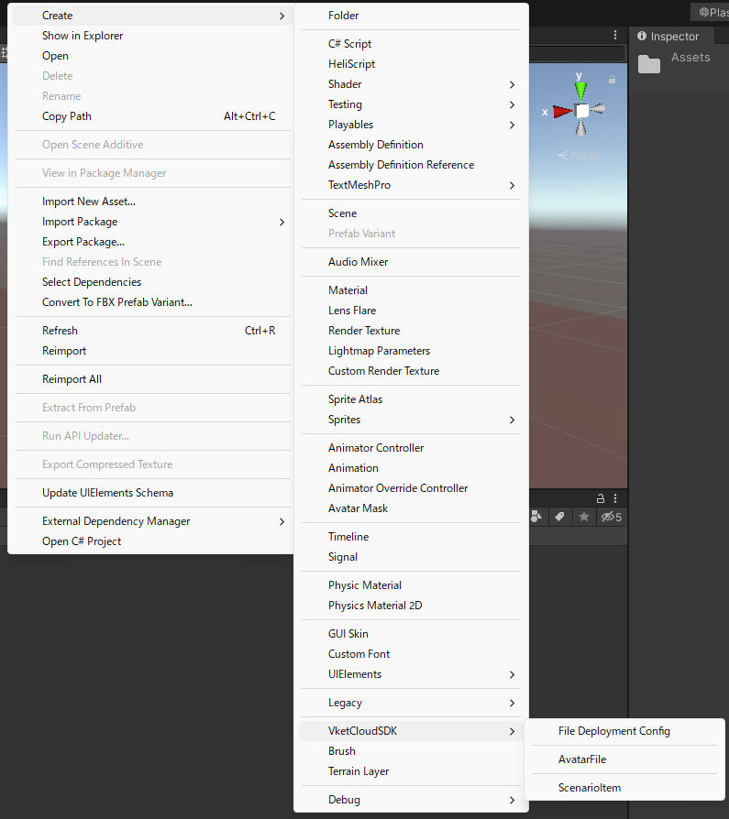This screenshot has height=819, width=729.
Task: Select Lightmap Parameters
Action: click(x=411, y=351)
